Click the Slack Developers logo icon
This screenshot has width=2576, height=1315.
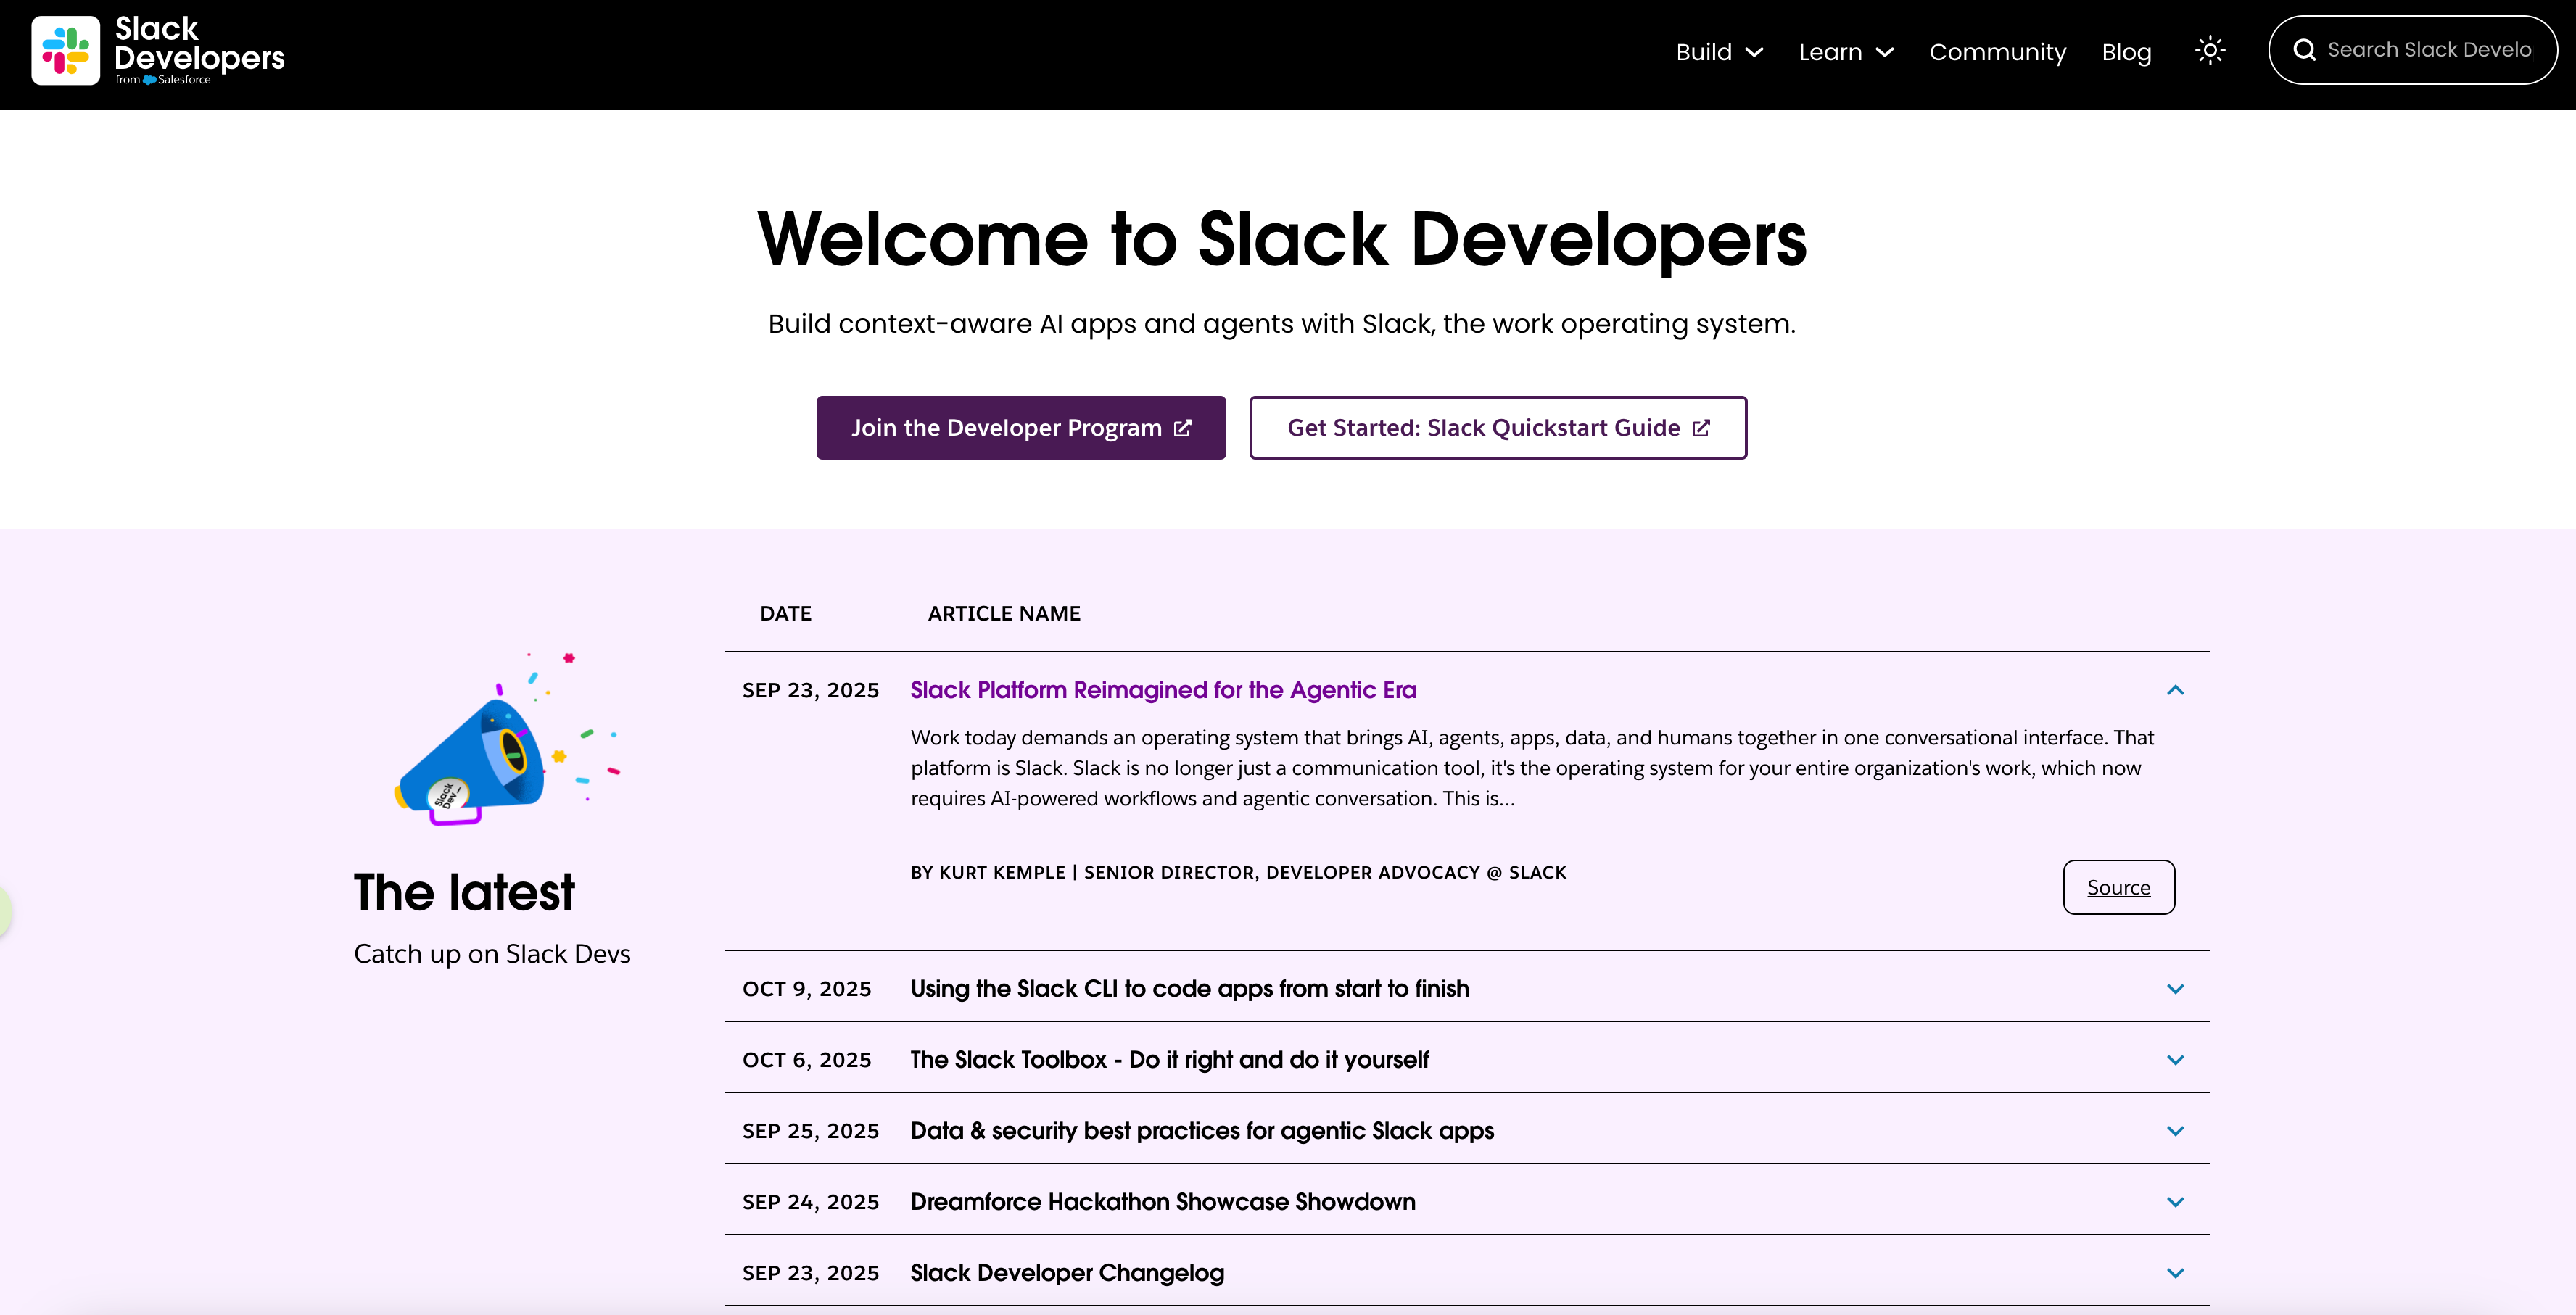click(66, 51)
